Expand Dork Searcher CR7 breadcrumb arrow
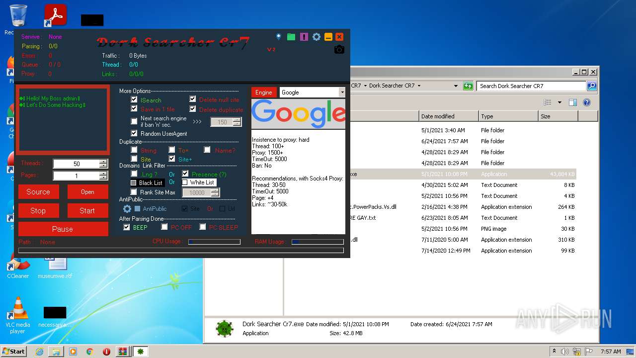 tap(419, 86)
